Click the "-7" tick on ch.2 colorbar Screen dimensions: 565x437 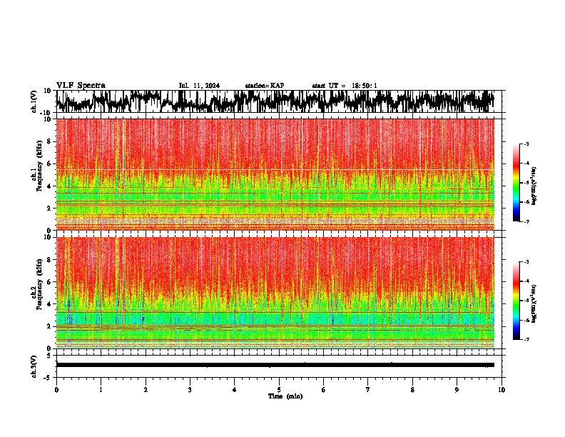pyautogui.click(x=526, y=339)
